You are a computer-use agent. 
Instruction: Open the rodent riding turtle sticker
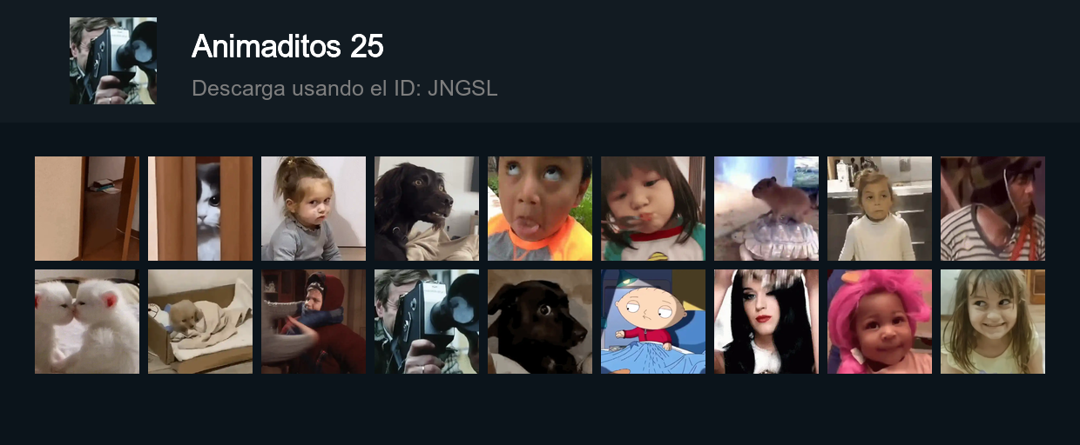[766, 209]
